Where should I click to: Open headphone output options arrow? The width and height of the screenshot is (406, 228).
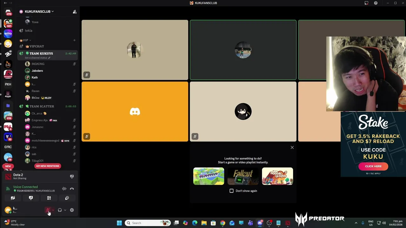(x=65, y=210)
